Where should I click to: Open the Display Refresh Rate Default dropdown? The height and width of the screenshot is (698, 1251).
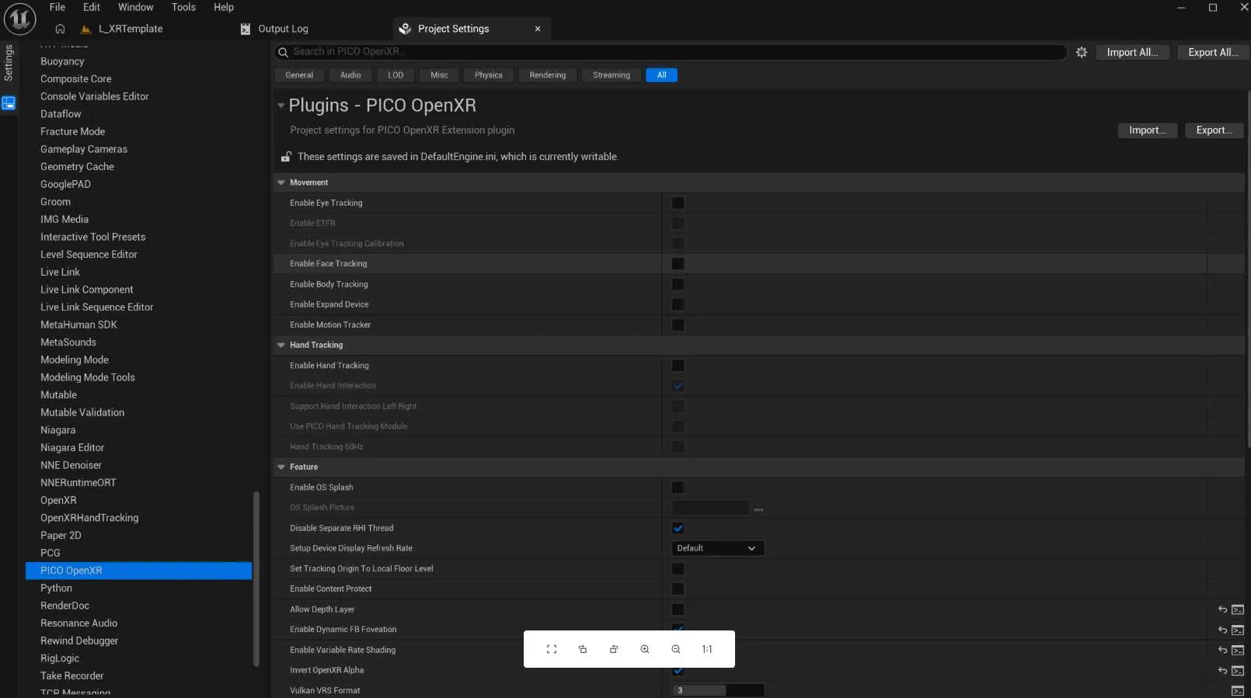coord(717,548)
